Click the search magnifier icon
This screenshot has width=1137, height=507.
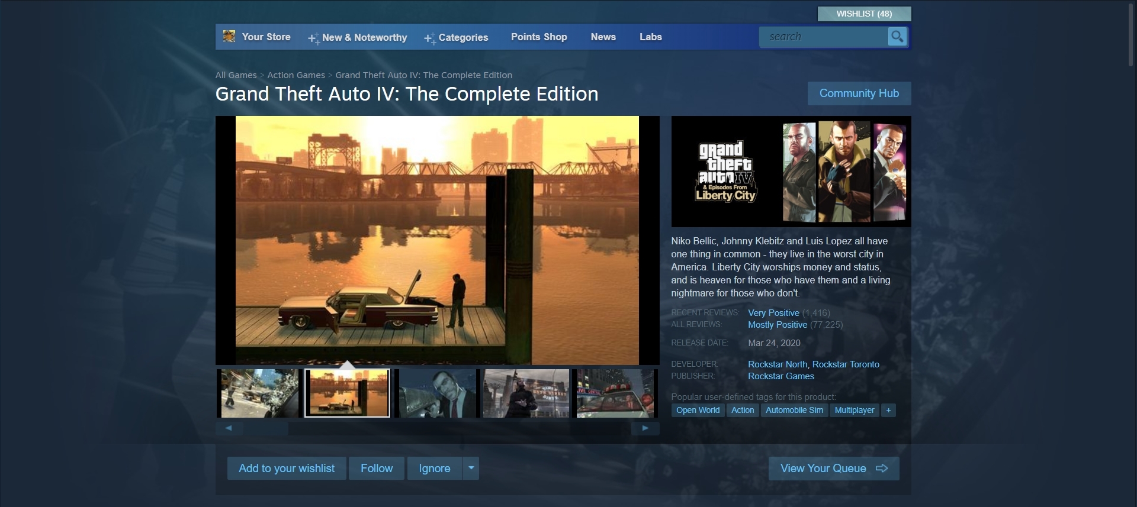(897, 37)
